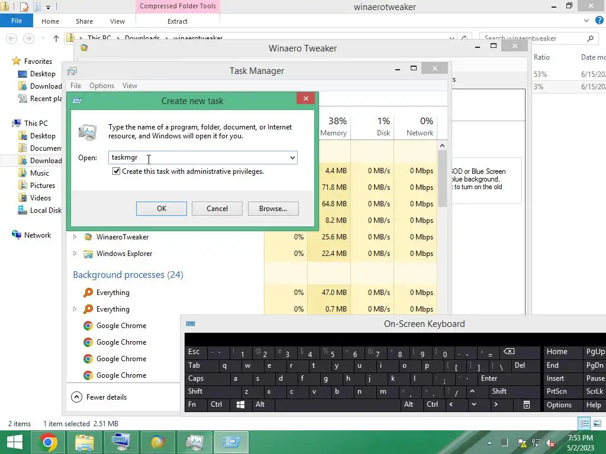This screenshot has width=606, height=454.
Task: Click Background processes (24) heading
Action: [x=128, y=274]
